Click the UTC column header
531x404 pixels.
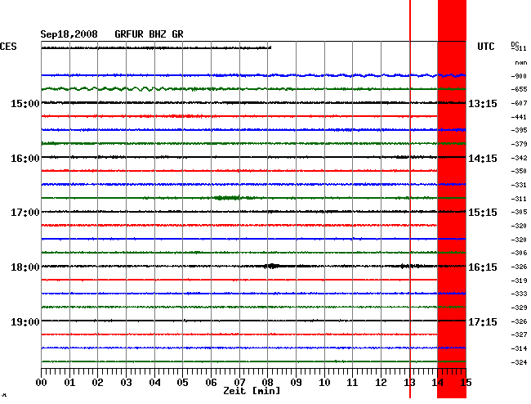485,47
